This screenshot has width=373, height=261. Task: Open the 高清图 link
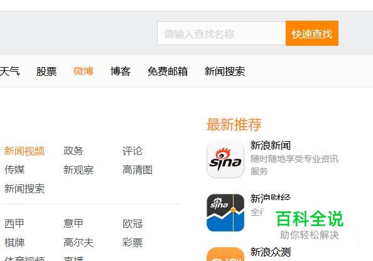(138, 170)
